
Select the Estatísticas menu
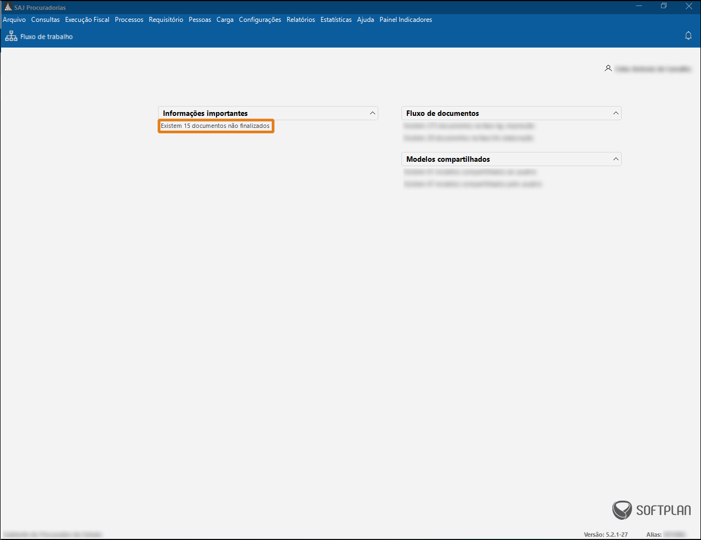336,20
